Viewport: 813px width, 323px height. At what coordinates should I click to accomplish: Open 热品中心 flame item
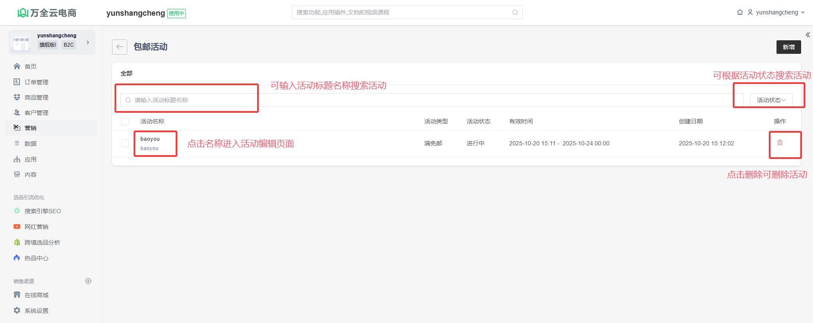tap(36, 258)
